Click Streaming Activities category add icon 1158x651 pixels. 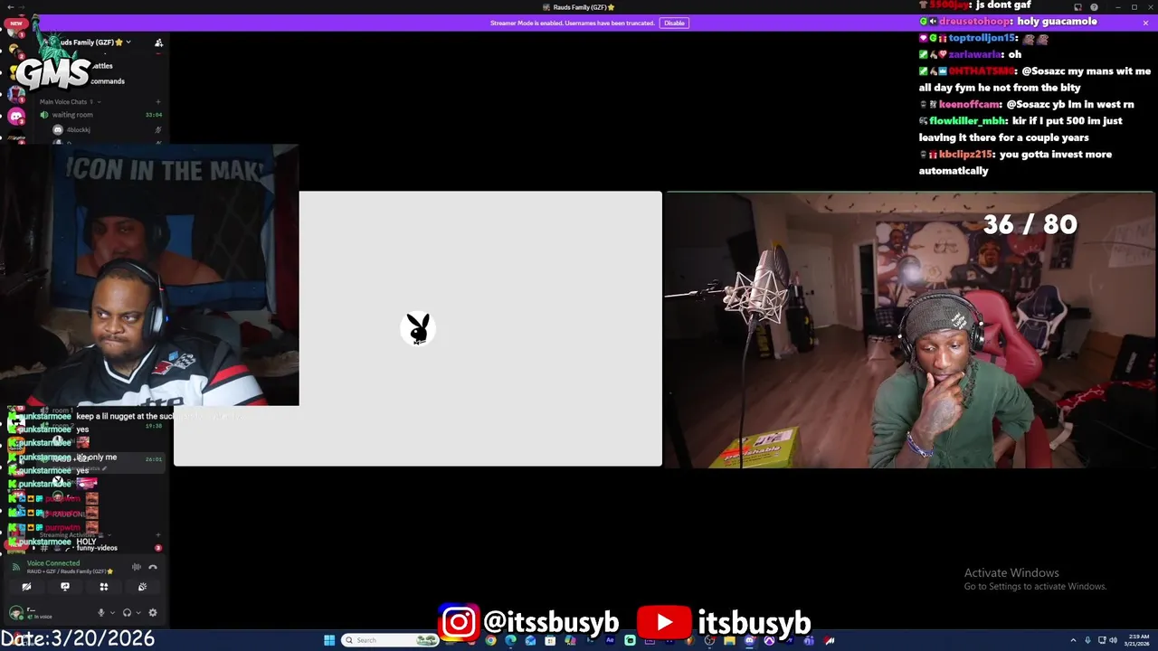[158, 535]
